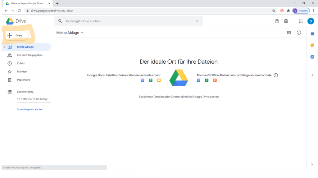Create new item with Neu button

pyautogui.click(x=17, y=35)
